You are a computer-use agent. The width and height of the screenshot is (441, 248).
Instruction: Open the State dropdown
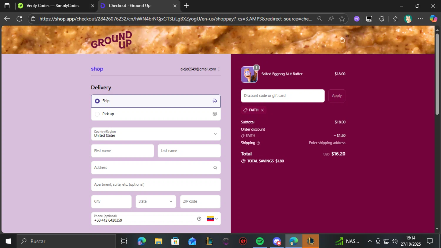click(156, 202)
